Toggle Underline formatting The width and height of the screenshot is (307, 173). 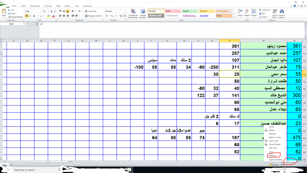click(34, 16)
